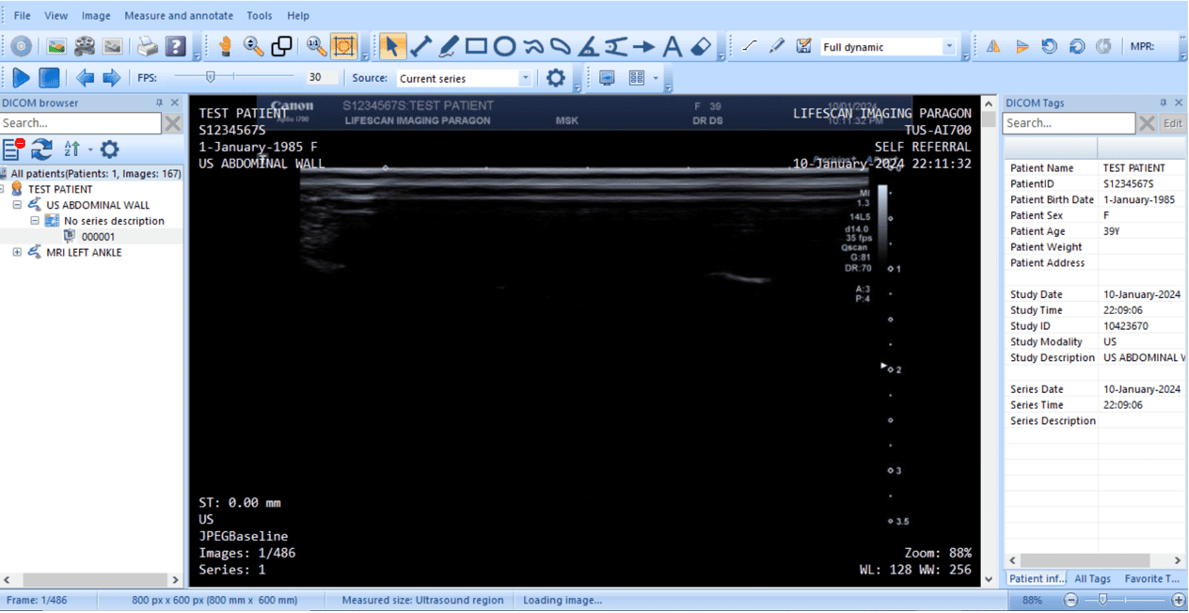
Task: Select the arrow annotation tool
Action: coord(643,46)
